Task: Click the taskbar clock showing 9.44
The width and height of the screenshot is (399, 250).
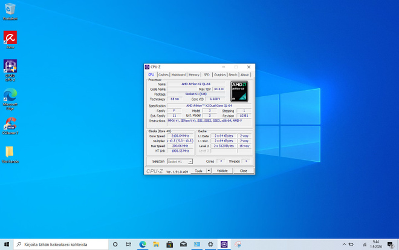Action: coord(376,245)
